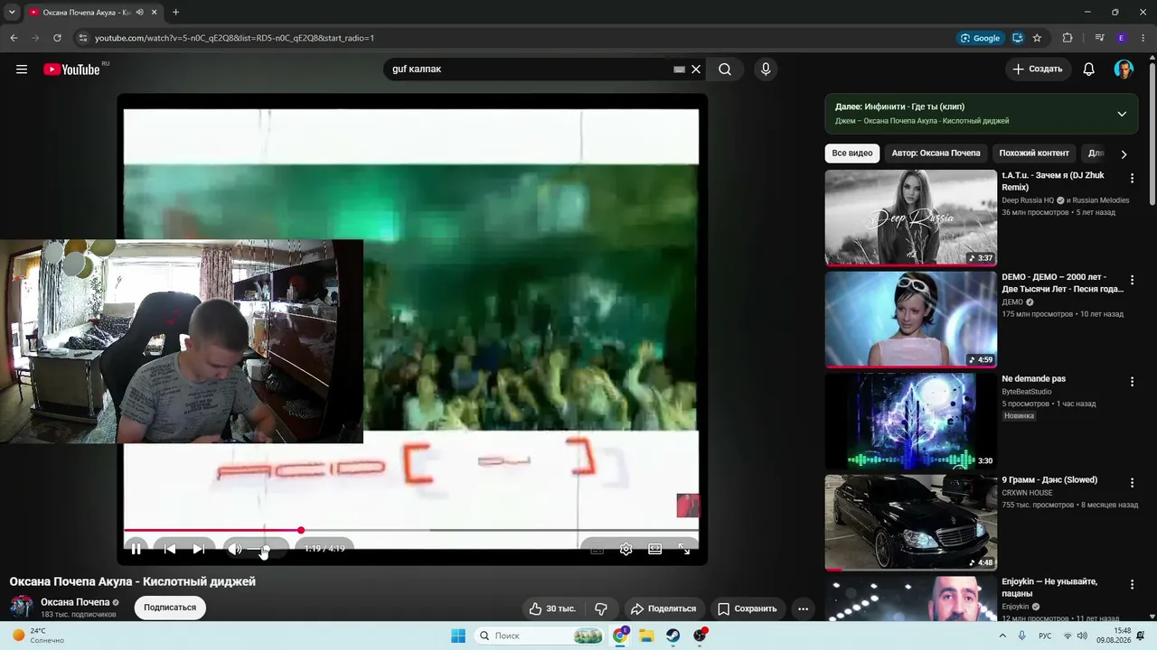Like the video (30 тыс.)
This screenshot has width=1157, height=650.
[552, 608]
